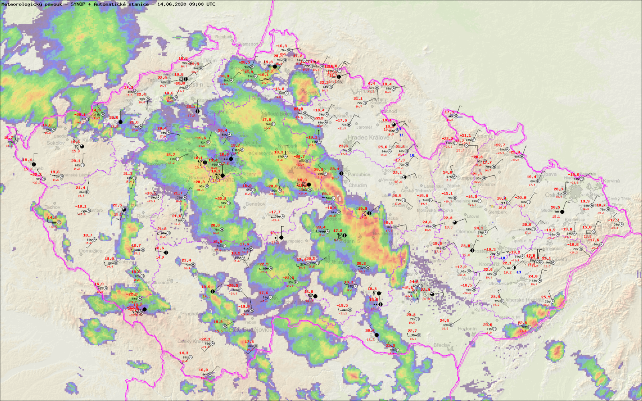Viewport: 642px width, 401px height.
Task: Select the drizzle station symbol above Šternberk
Action: click(508, 203)
